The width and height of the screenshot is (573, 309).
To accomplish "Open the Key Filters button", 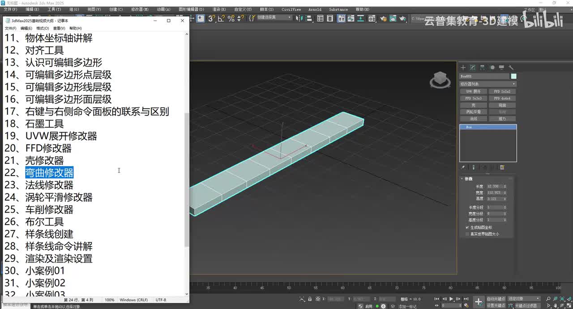I will [526, 305].
